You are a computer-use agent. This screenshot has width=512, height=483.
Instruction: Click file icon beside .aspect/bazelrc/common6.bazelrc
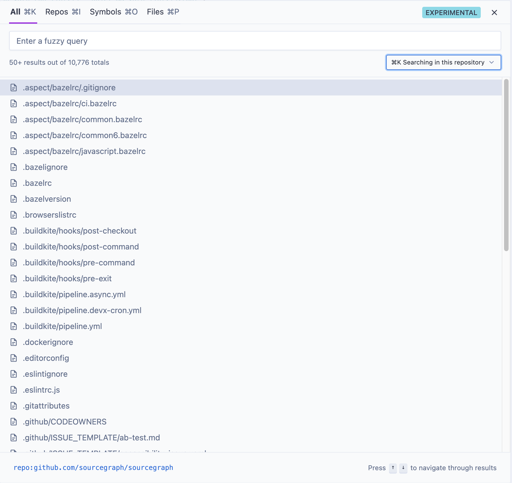click(x=14, y=135)
